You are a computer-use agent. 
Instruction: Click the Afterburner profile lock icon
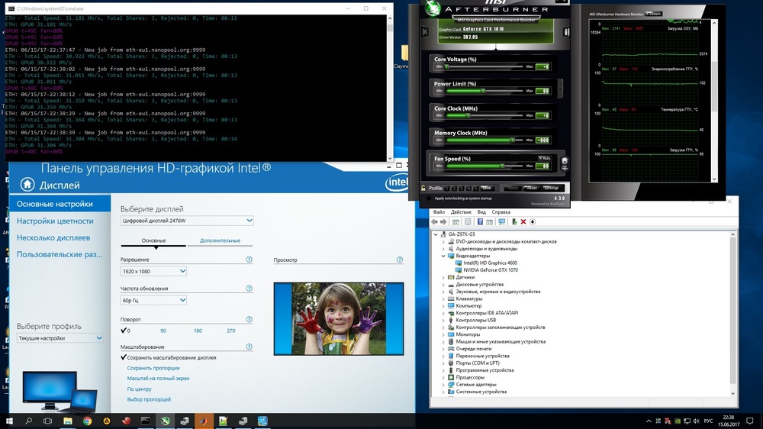[x=423, y=188]
